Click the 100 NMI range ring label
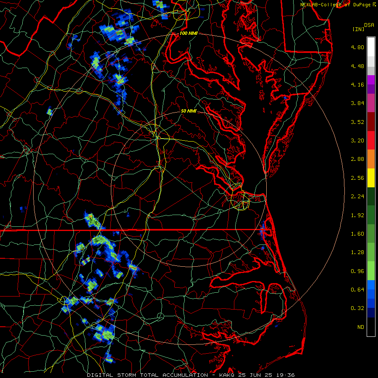 [x=189, y=33]
